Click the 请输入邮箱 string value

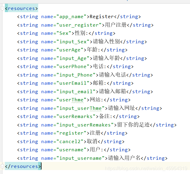[x=112, y=91]
